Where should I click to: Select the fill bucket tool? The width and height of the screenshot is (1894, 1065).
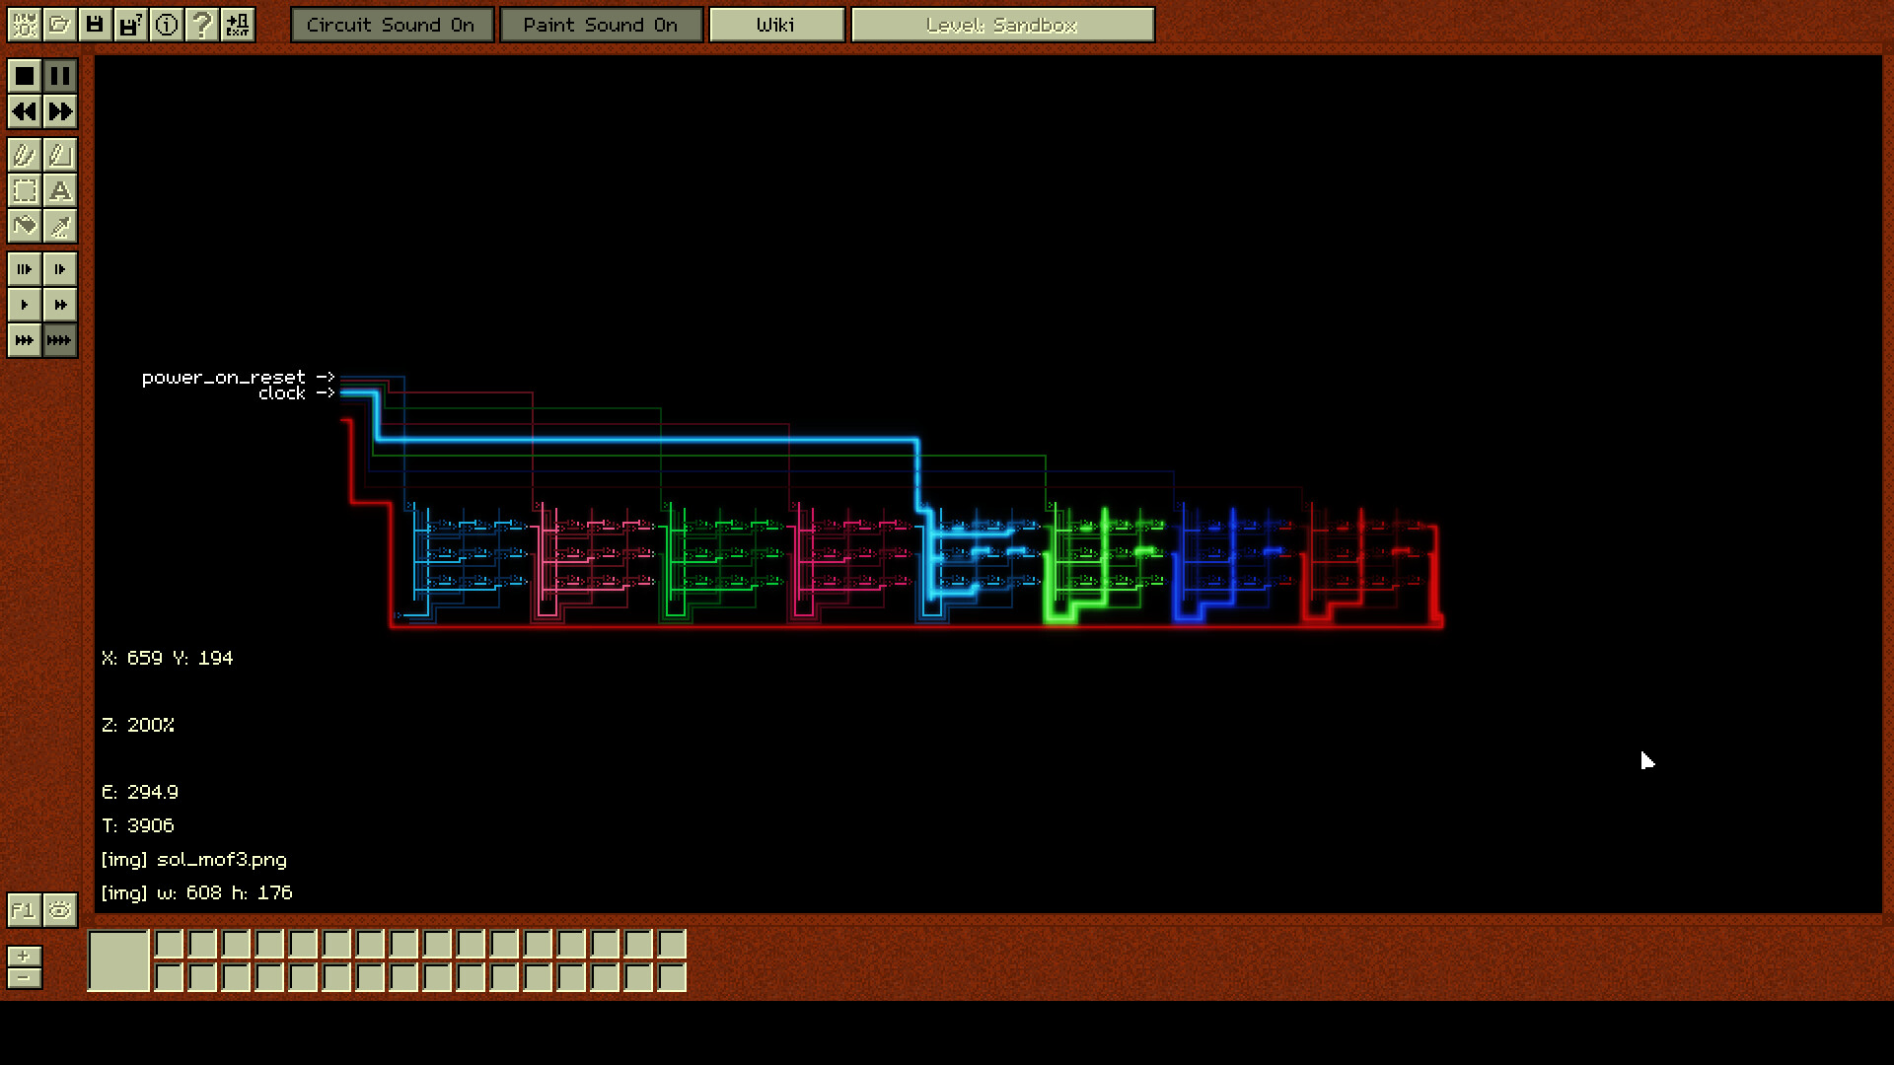coord(24,226)
